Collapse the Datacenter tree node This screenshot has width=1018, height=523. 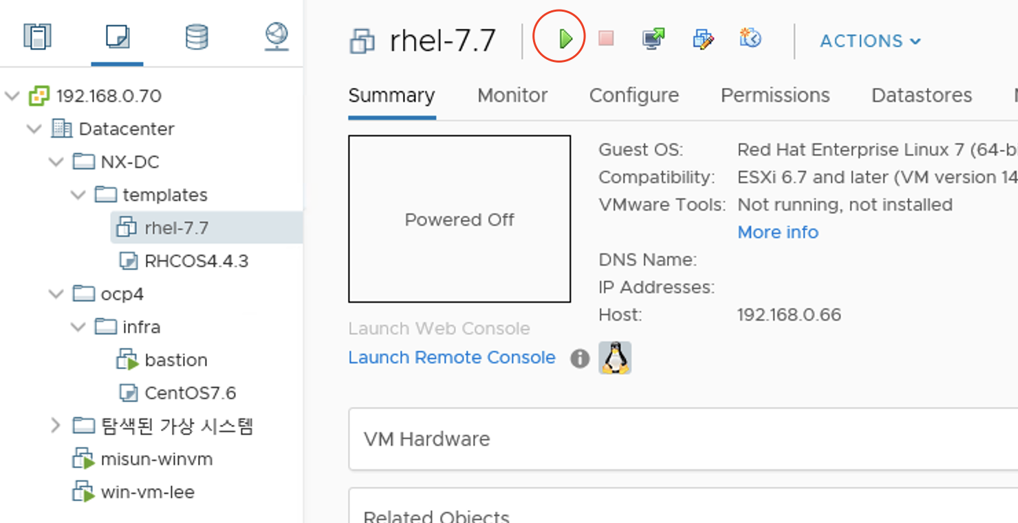click(x=34, y=129)
